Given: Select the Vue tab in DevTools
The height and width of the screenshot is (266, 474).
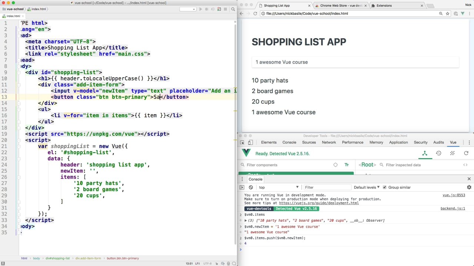Looking at the screenshot, I should click(453, 142).
